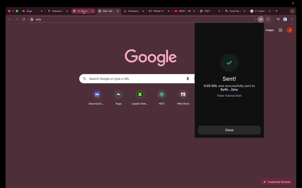
Task: Click Close in Phantom wallet popup
Action: click(x=229, y=130)
